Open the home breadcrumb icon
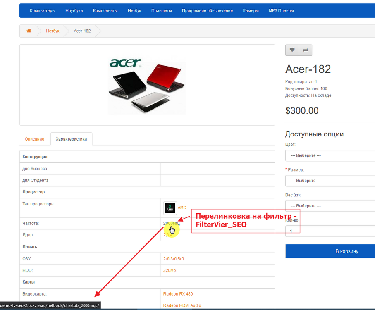The height and width of the screenshot is (310, 375). (28, 30)
